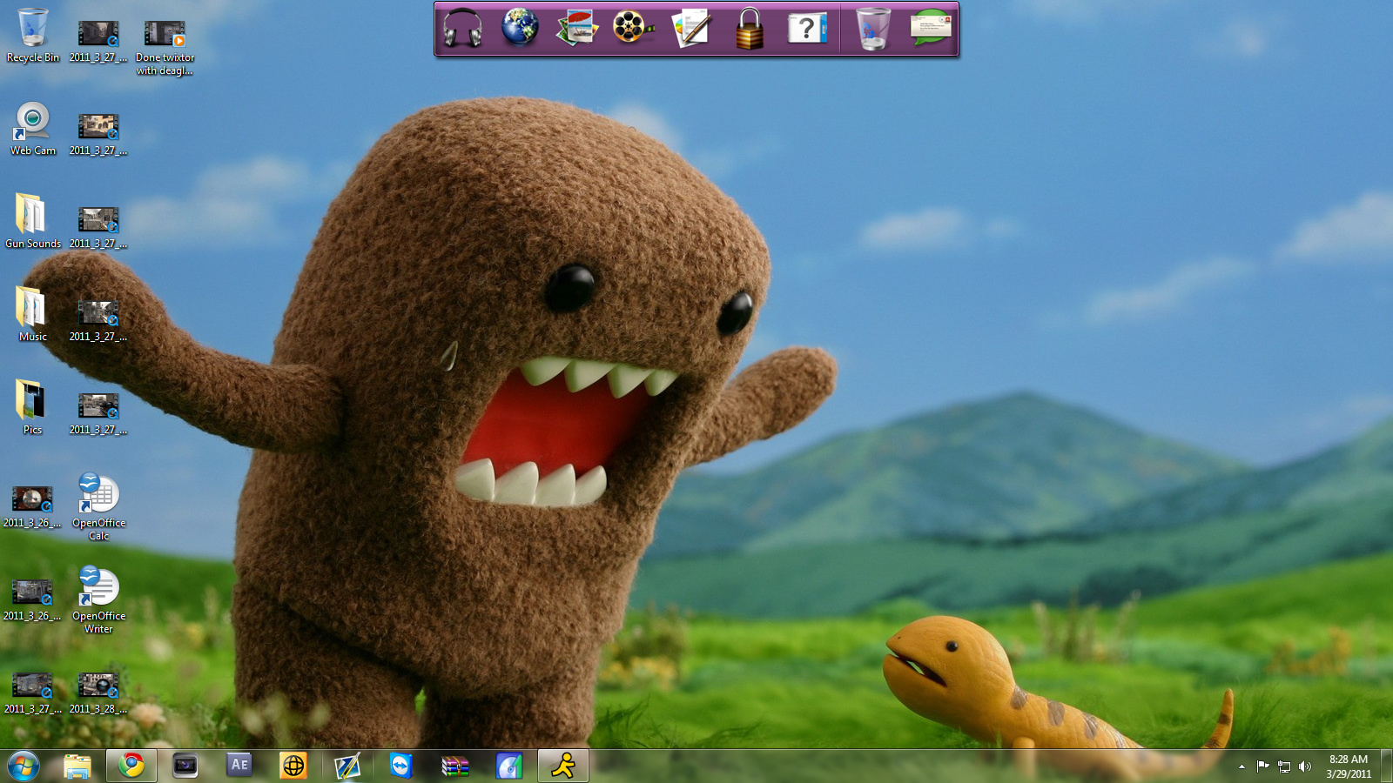Open the documents-with-pen icon in dock
The image size is (1393, 783).
click(x=691, y=29)
